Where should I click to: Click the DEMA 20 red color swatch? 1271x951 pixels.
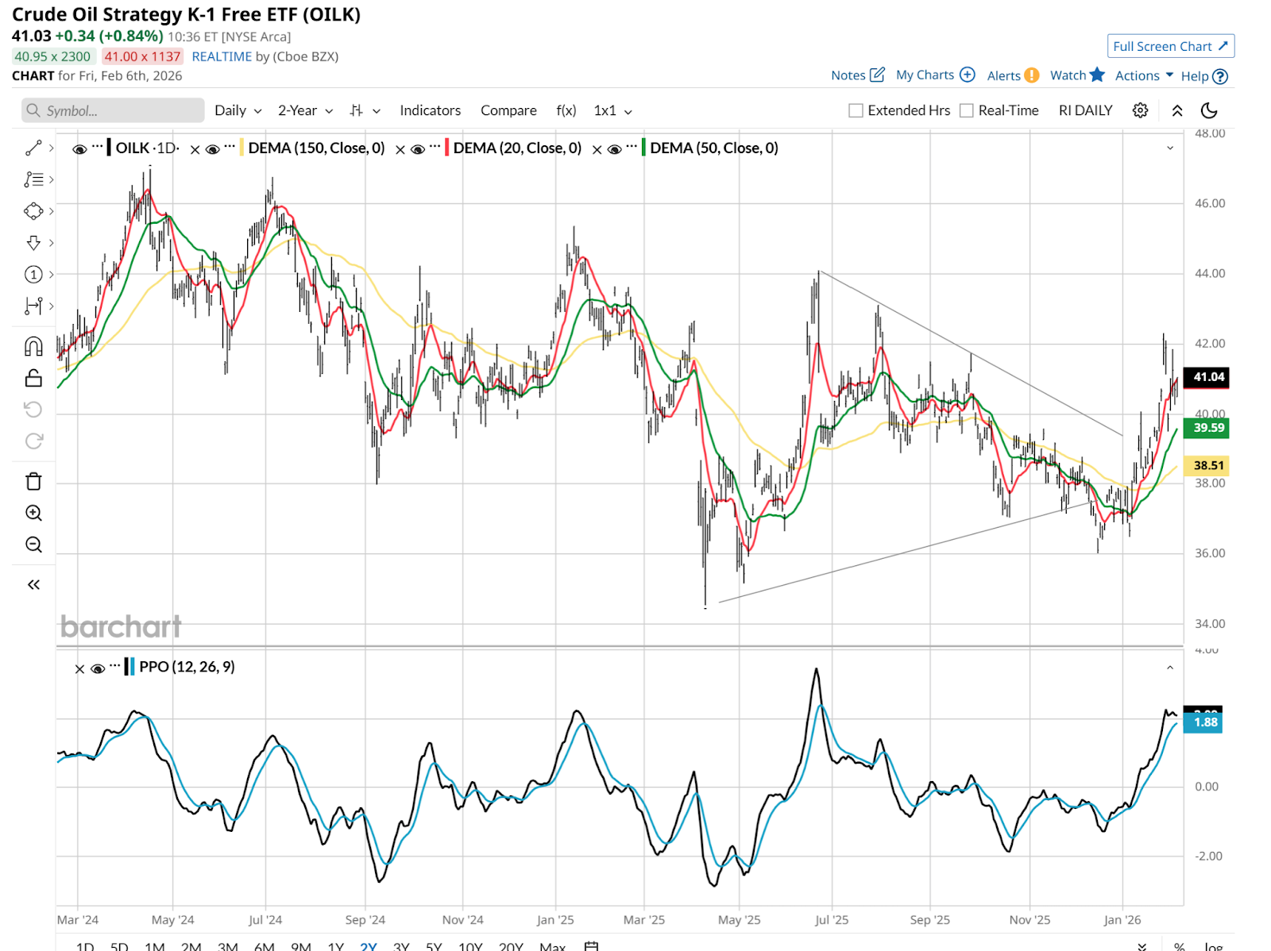click(x=447, y=148)
